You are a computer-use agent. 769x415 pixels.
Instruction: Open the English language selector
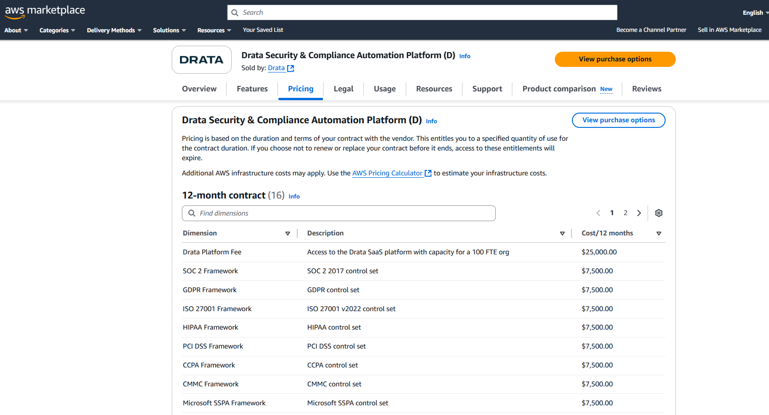point(755,13)
